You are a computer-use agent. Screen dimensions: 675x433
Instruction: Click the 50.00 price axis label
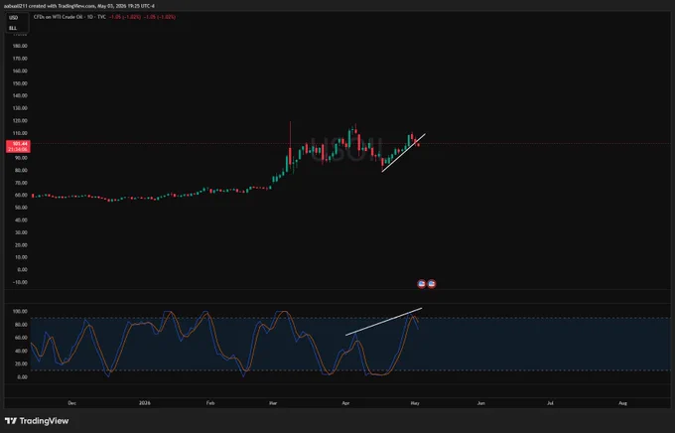pos(21,208)
